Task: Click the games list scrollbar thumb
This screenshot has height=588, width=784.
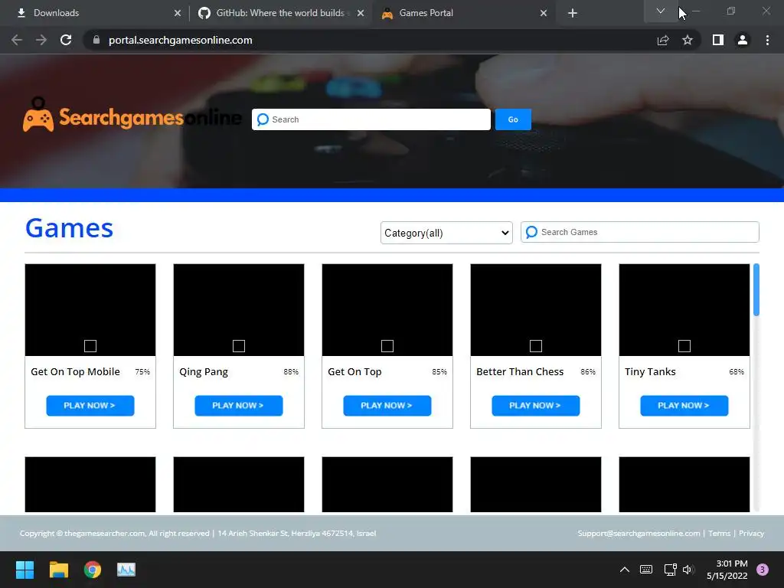Action: pyautogui.click(x=756, y=290)
